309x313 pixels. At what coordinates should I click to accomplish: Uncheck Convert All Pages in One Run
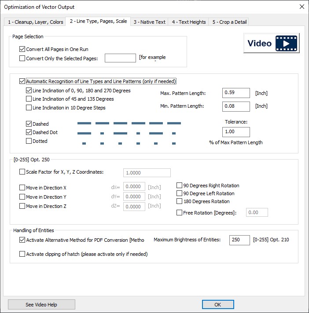pyautogui.click(x=22, y=49)
